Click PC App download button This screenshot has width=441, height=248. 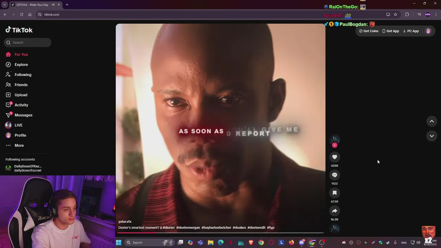(411, 31)
